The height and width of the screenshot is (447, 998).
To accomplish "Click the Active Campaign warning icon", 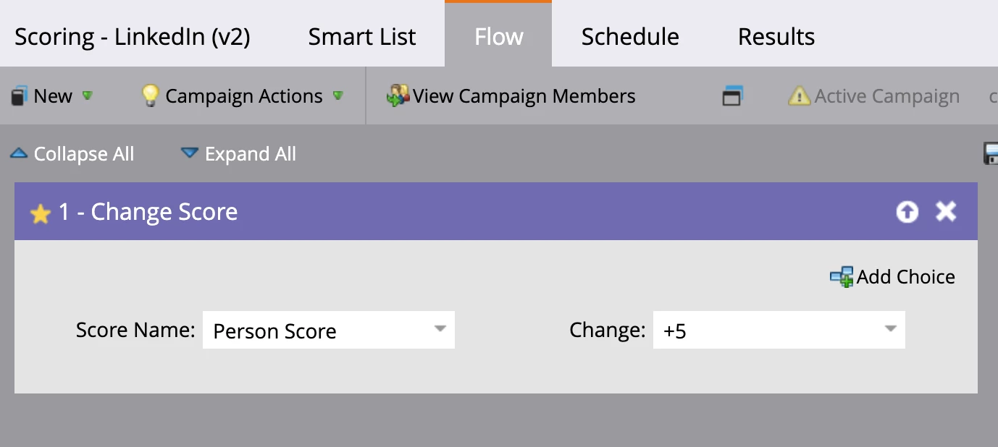I will click(x=799, y=96).
